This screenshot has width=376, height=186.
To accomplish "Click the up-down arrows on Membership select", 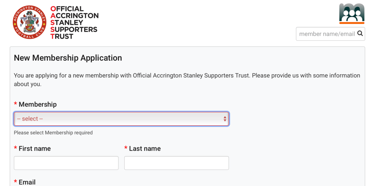I will pyautogui.click(x=225, y=119).
